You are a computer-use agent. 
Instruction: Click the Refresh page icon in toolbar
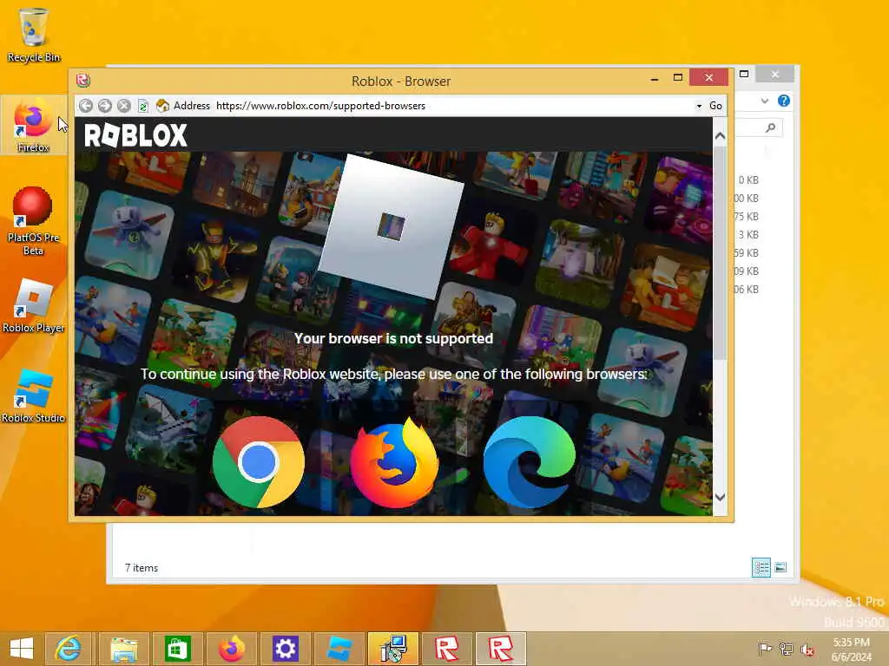pos(143,106)
